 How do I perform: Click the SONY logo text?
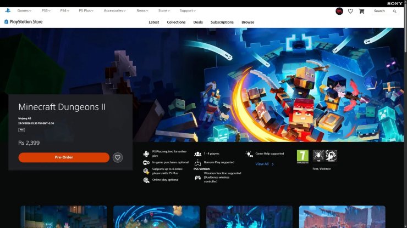pos(394,3)
